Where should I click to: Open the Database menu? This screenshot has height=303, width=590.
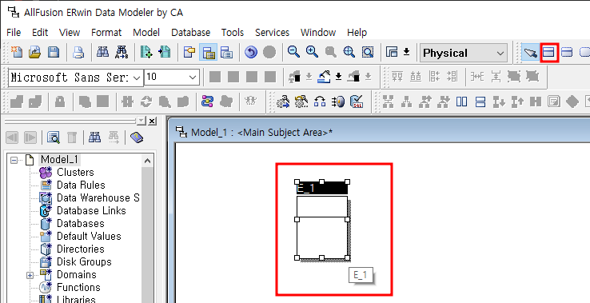191,32
